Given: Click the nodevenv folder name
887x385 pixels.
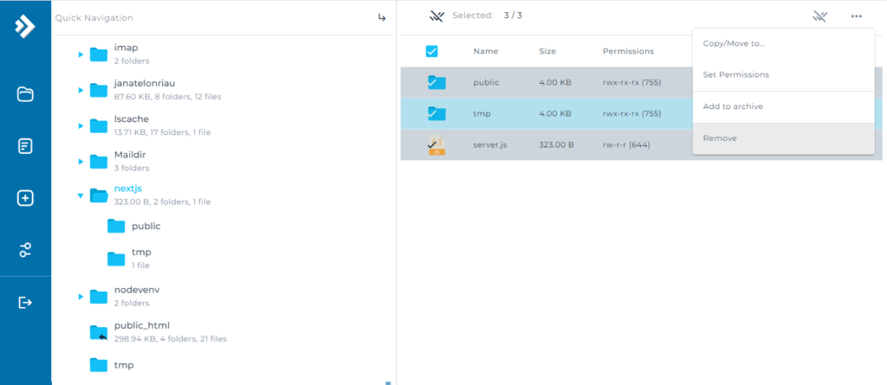Looking at the screenshot, I should coord(137,290).
